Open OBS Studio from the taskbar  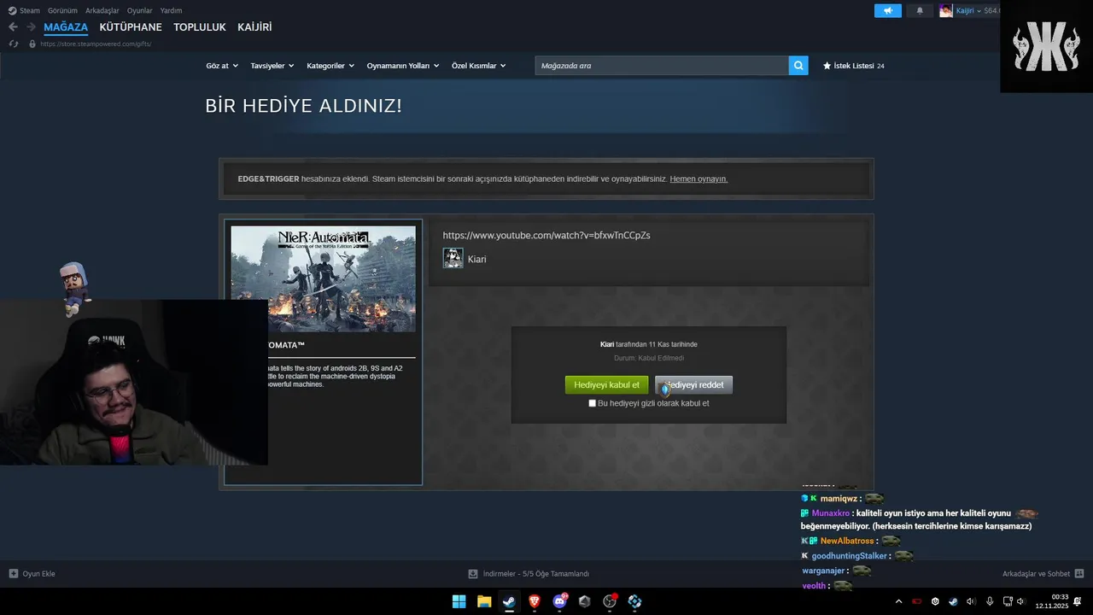point(610,601)
